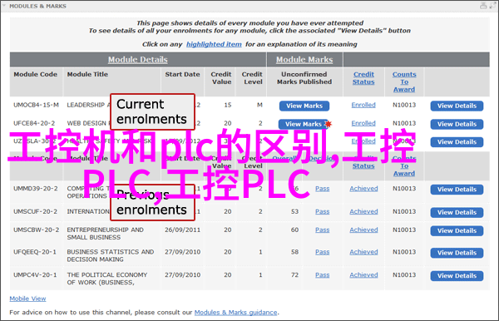Click the detach channel icon in header
The image size is (499, 321).
point(483,6)
